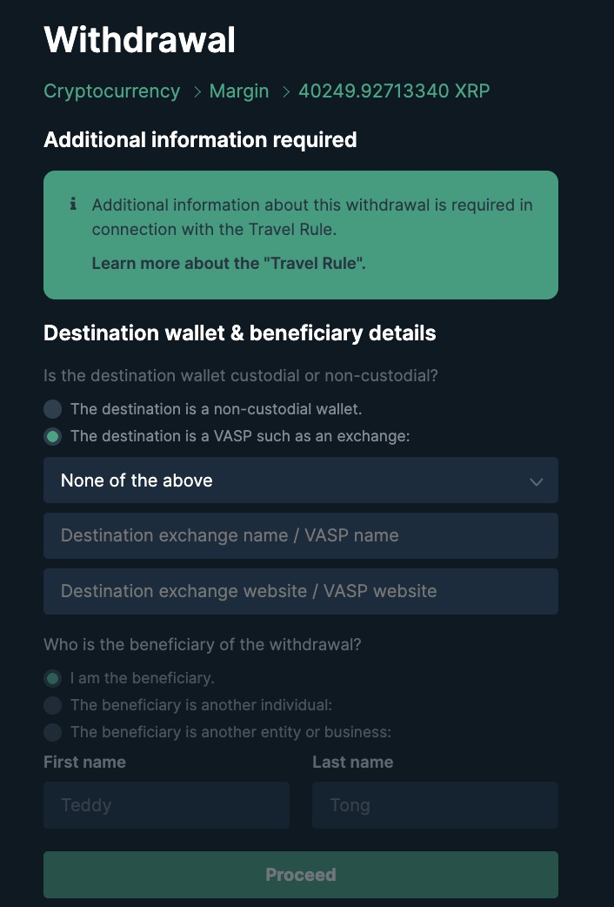The image size is (614, 907).
Task: Open the Learn more about Travel Rule link
Action: [x=228, y=264]
